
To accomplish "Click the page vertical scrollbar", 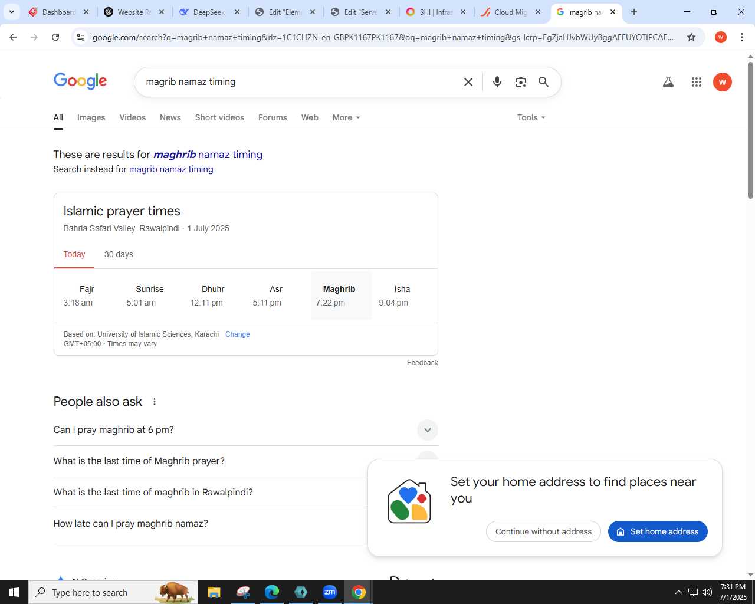I will [x=750, y=130].
